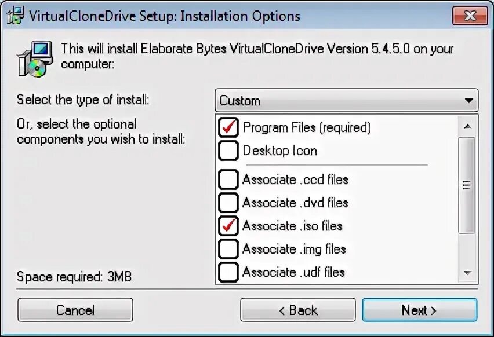Uncheck the Program Files (required) checkbox
This screenshot has height=337, width=494.
coord(228,127)
